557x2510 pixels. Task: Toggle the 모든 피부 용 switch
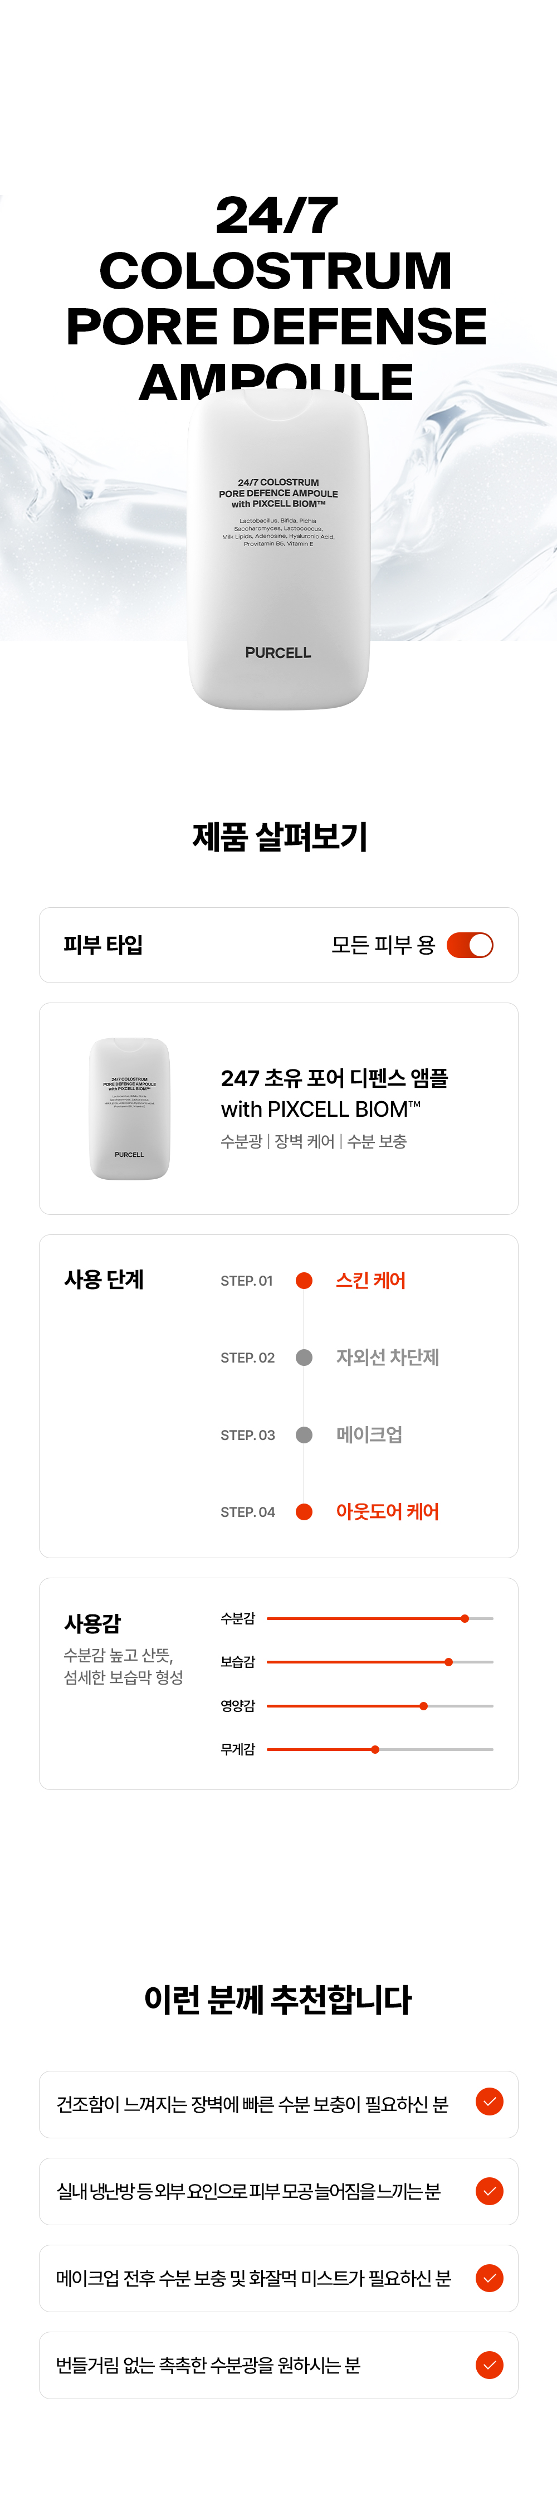[x=470, y=945]
